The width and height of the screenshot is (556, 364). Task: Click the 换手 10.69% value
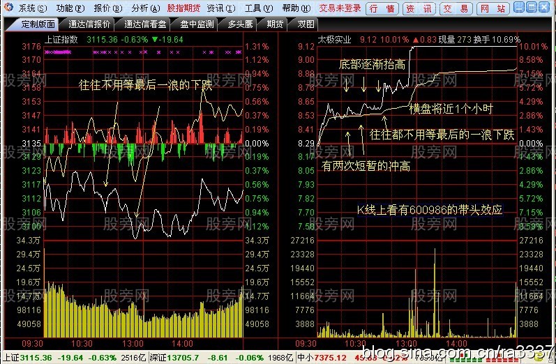click(497, 39)
